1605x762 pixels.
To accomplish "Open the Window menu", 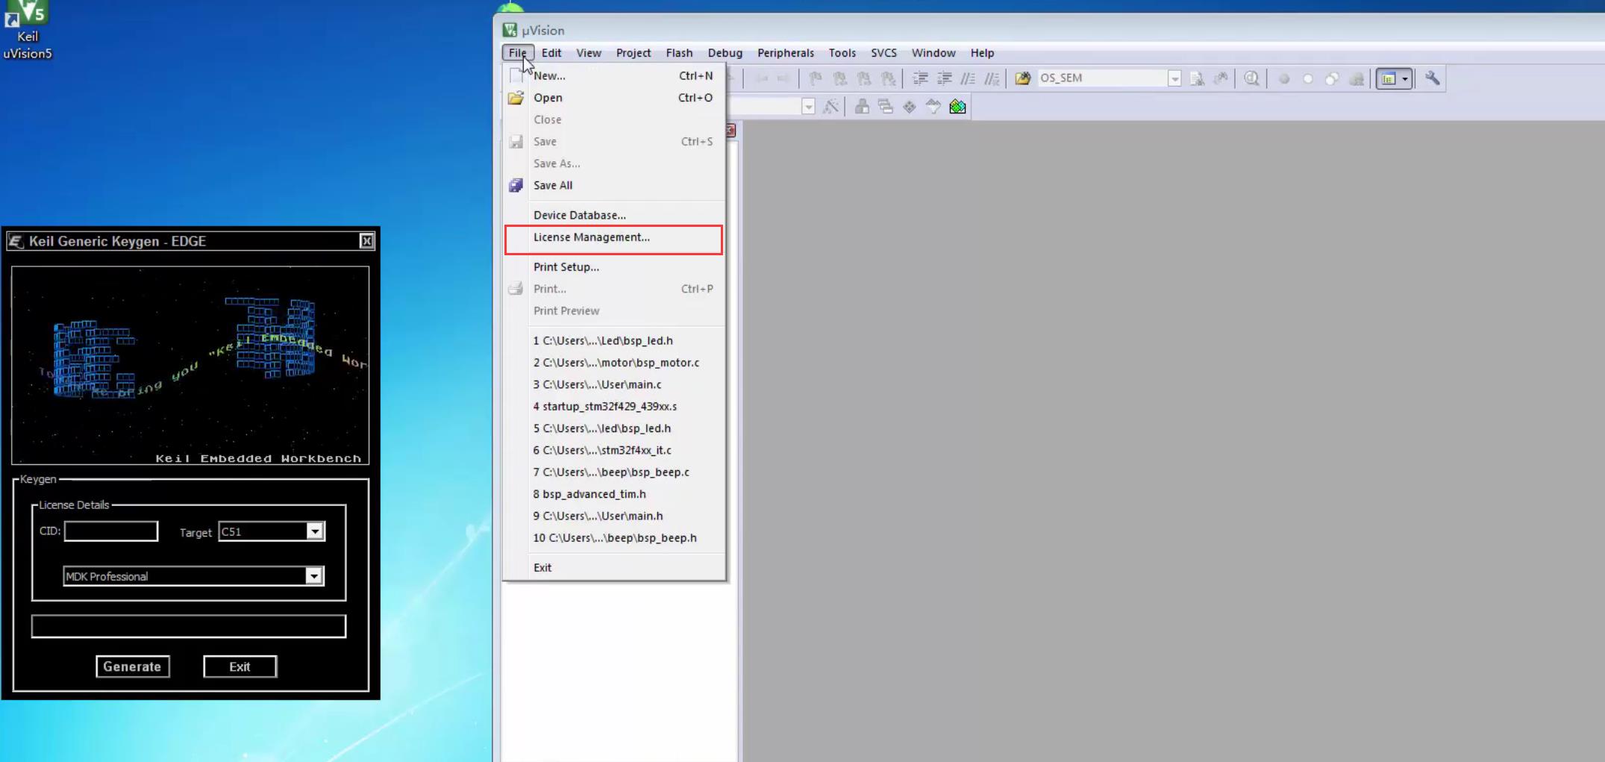I will click(x=933, y=53).
